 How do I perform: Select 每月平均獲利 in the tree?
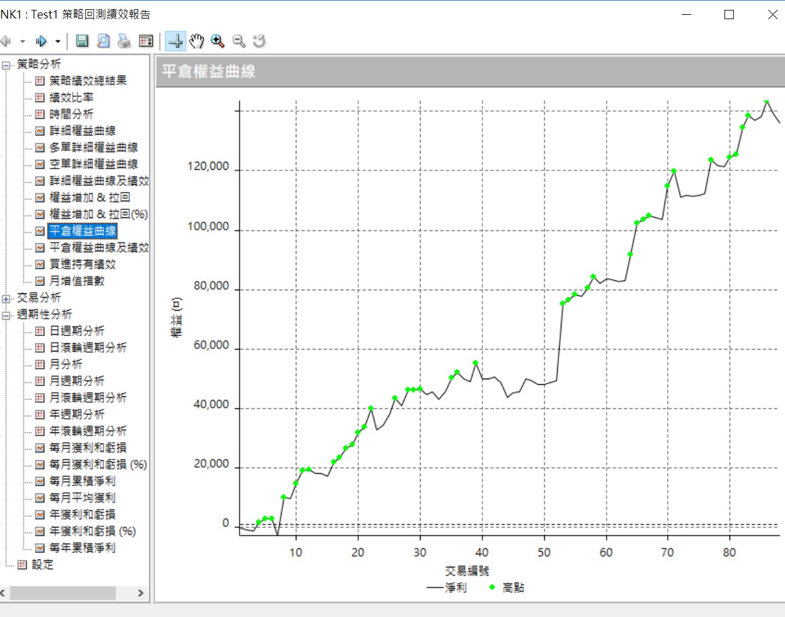point(83,497)
